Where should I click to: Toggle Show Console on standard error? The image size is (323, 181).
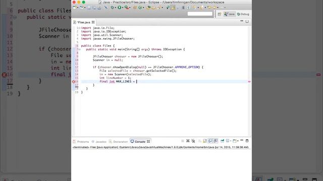[216, 141]
